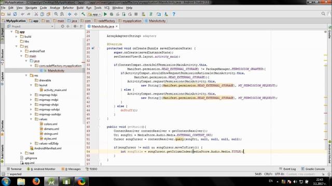Click the Find magnifier icon
Screen dimensions: 332x186
pyautogui.click(x=56, y=14)
